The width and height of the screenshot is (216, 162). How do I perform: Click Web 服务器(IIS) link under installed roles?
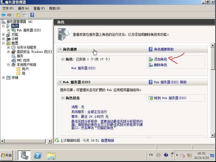tap(83, 68)
